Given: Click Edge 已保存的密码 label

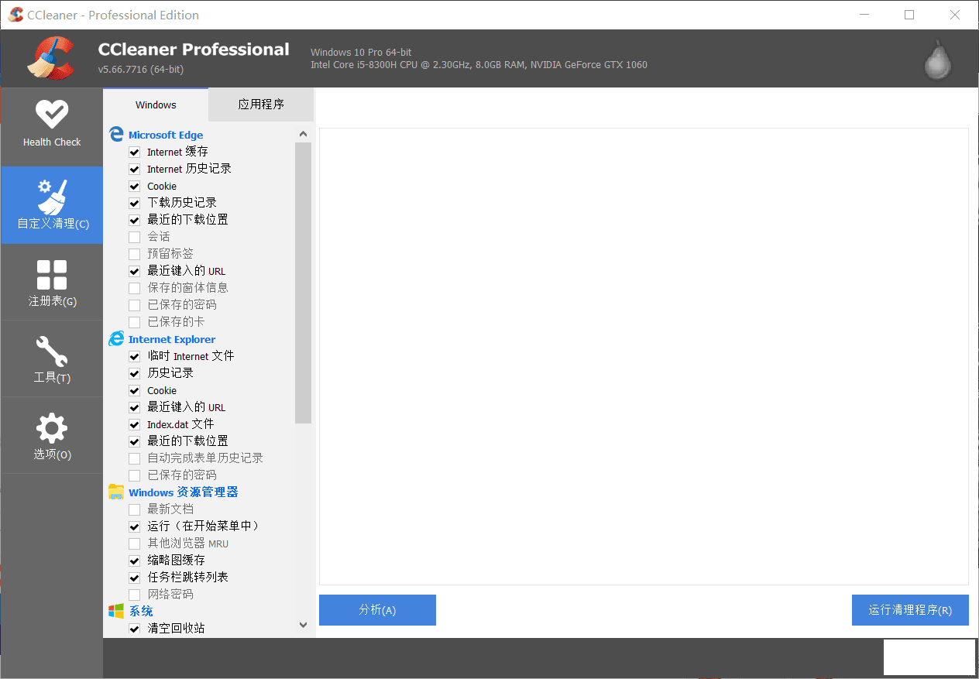Looking at the screenshot, I should [182, 305].
